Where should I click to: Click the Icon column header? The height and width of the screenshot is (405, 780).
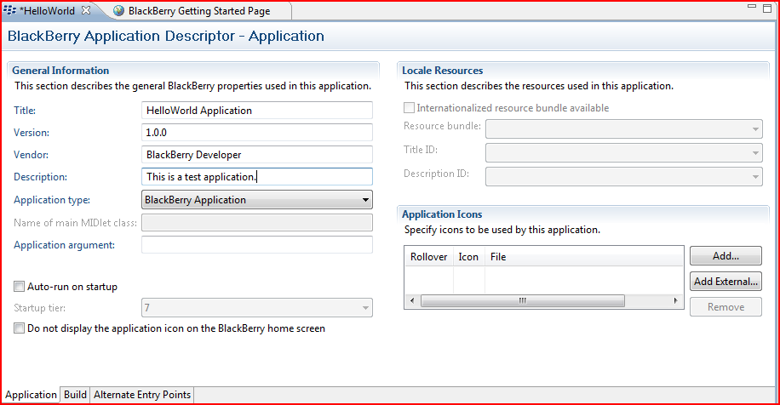point(468,256)
